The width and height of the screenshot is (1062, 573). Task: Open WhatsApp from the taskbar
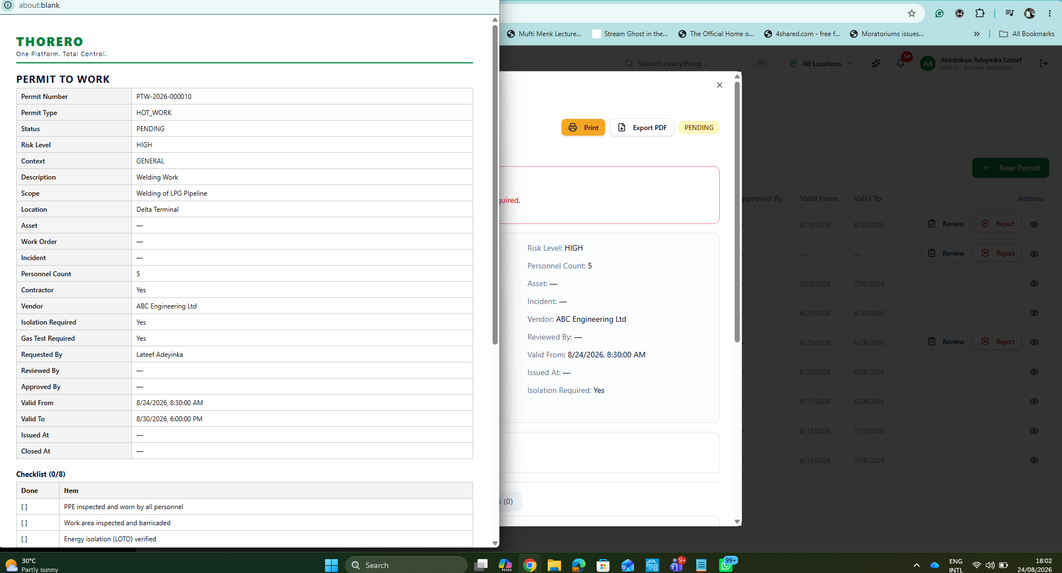click(726, 565)
